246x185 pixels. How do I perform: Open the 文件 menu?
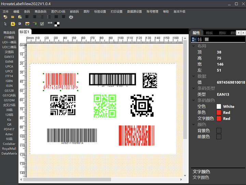tap(5, 12)
